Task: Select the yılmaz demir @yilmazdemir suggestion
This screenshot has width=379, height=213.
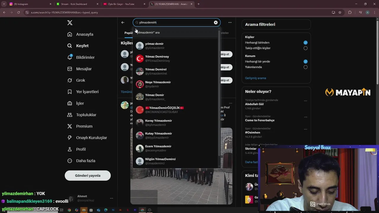Action: pyautogui.click(x=175, y=46)
